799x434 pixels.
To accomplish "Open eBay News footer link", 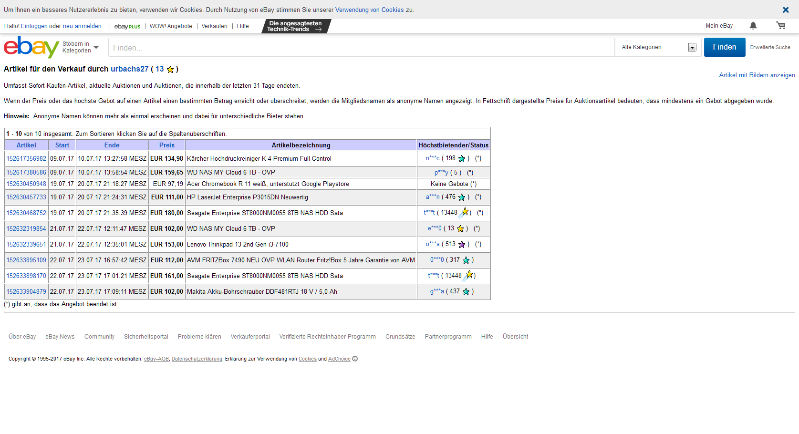I will [x=60, y=337].
